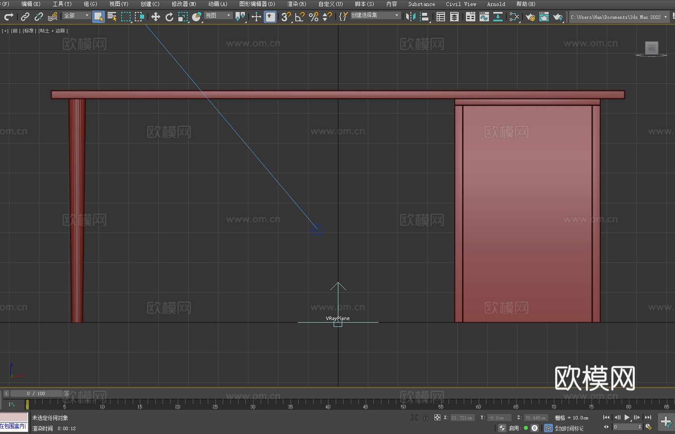
Task: Click the X coordinate field
Action: [463, 418]
